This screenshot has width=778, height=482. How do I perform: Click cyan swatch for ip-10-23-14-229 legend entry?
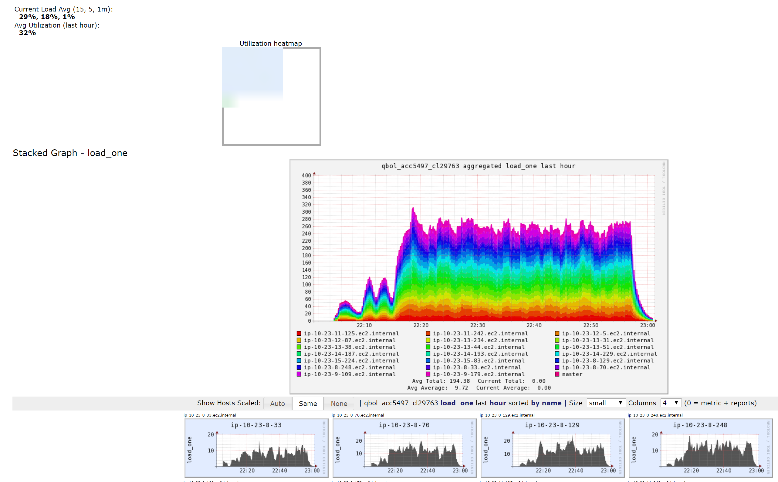coord(557,354)
